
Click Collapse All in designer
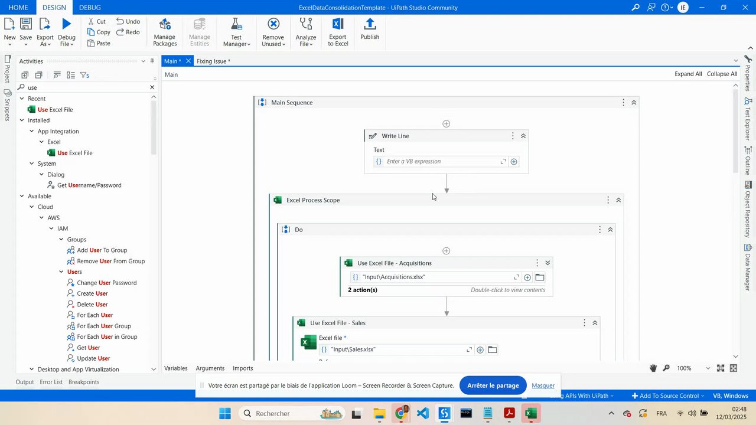722,74
